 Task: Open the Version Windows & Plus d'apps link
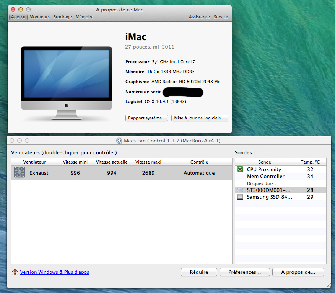(x=55, y=272)
